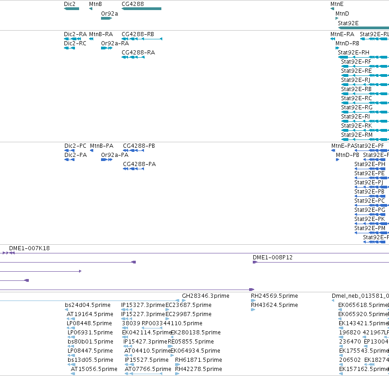Image resolution: width=389 pixels, height=376 pixels.
Task: Click the Stat92E-PG protein feature
Action: point(370,215)
